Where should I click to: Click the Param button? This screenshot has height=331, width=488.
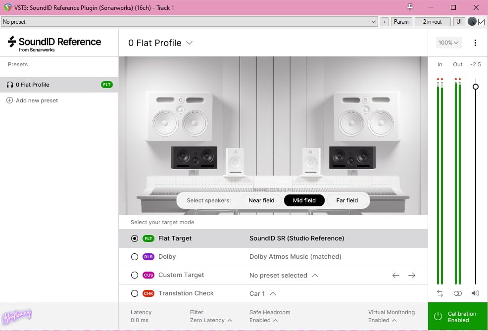[401, 22]
